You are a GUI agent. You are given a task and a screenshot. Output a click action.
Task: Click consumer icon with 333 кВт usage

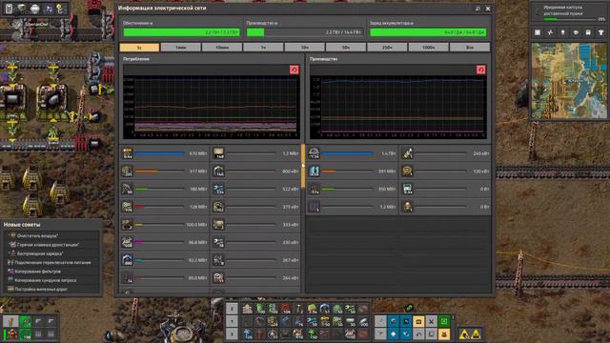(x=218, y=225)
